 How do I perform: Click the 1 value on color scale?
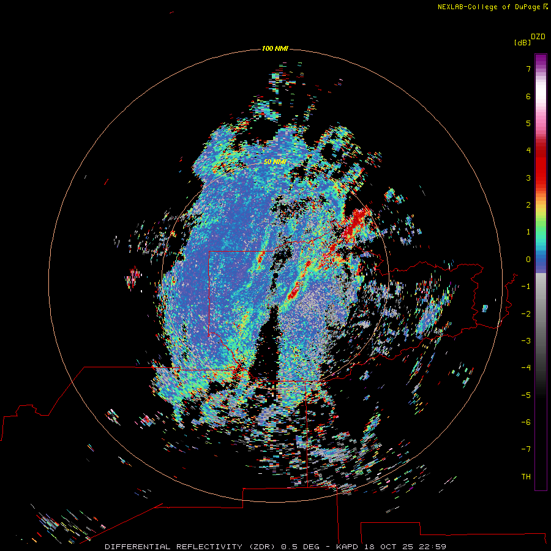[528, 232]
